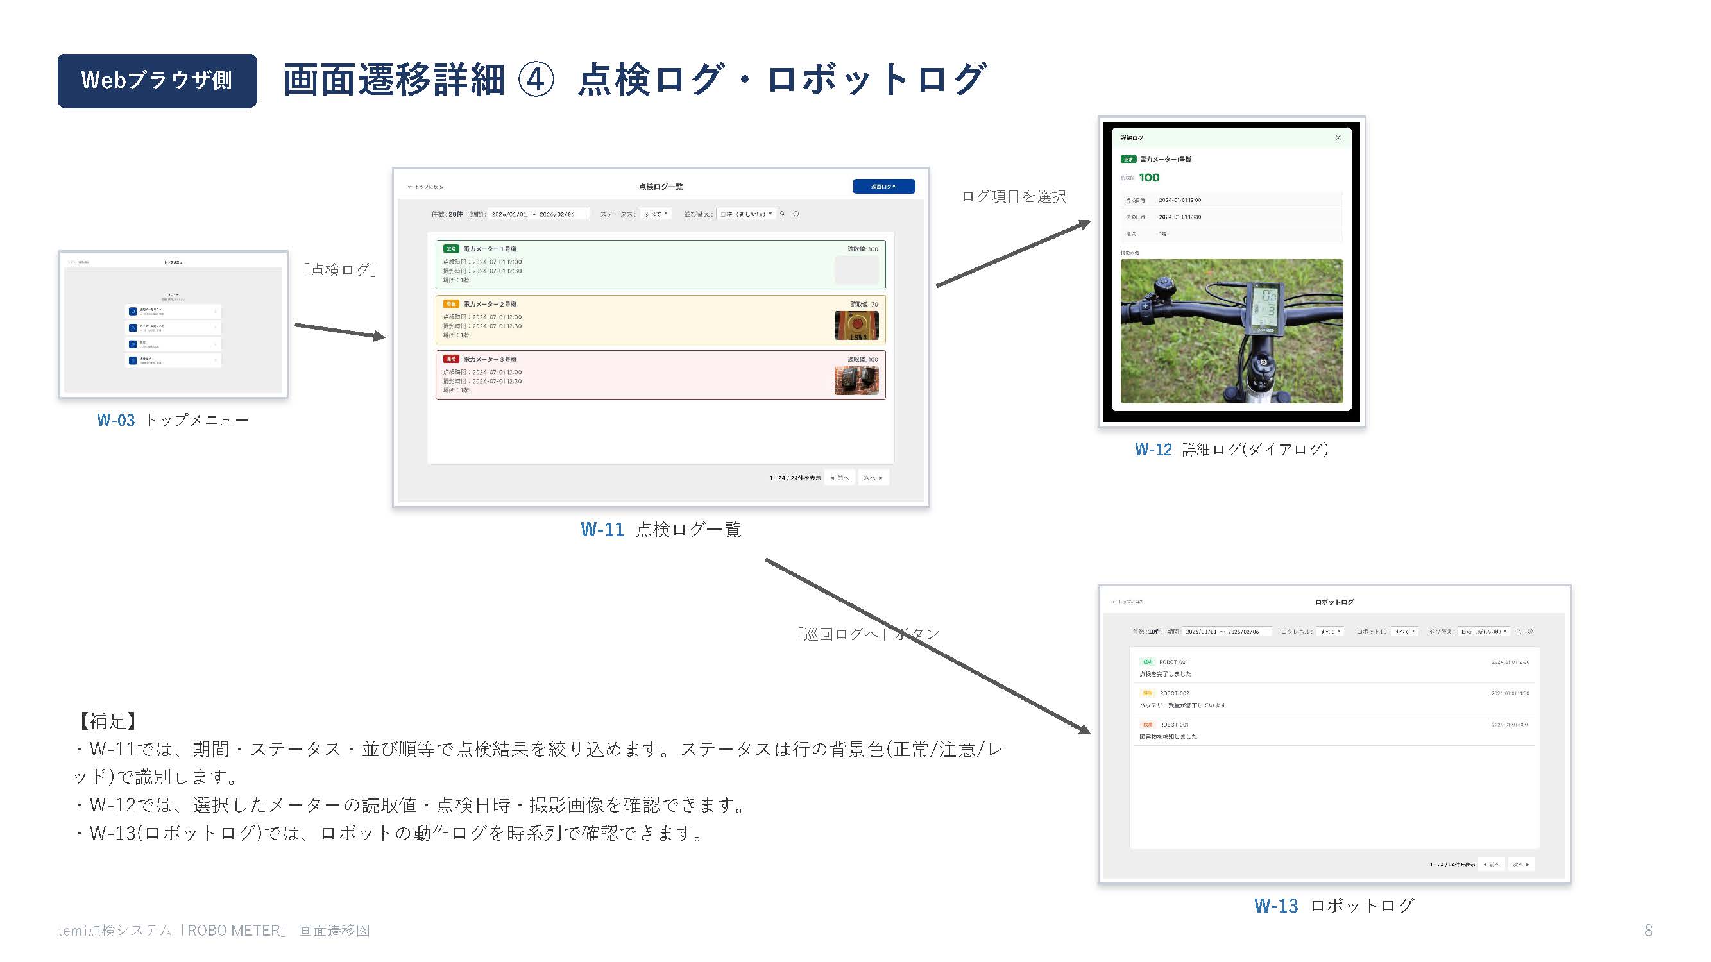The width and height of the screenshot is (1711, 962).
Task: Click 前へ pagination button in the ロボットログ screen
Action: click(1491, 865)
